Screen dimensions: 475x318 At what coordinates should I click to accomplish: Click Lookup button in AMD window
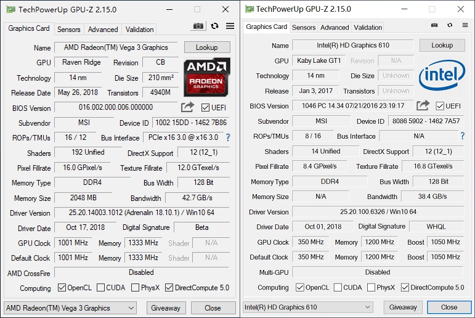pos(207,47)
